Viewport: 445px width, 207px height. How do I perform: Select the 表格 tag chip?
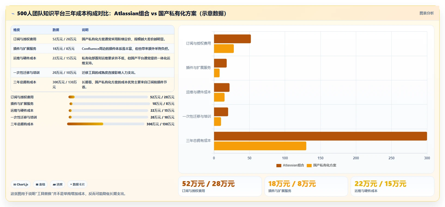pyautogui.click(x=40, y=184)
